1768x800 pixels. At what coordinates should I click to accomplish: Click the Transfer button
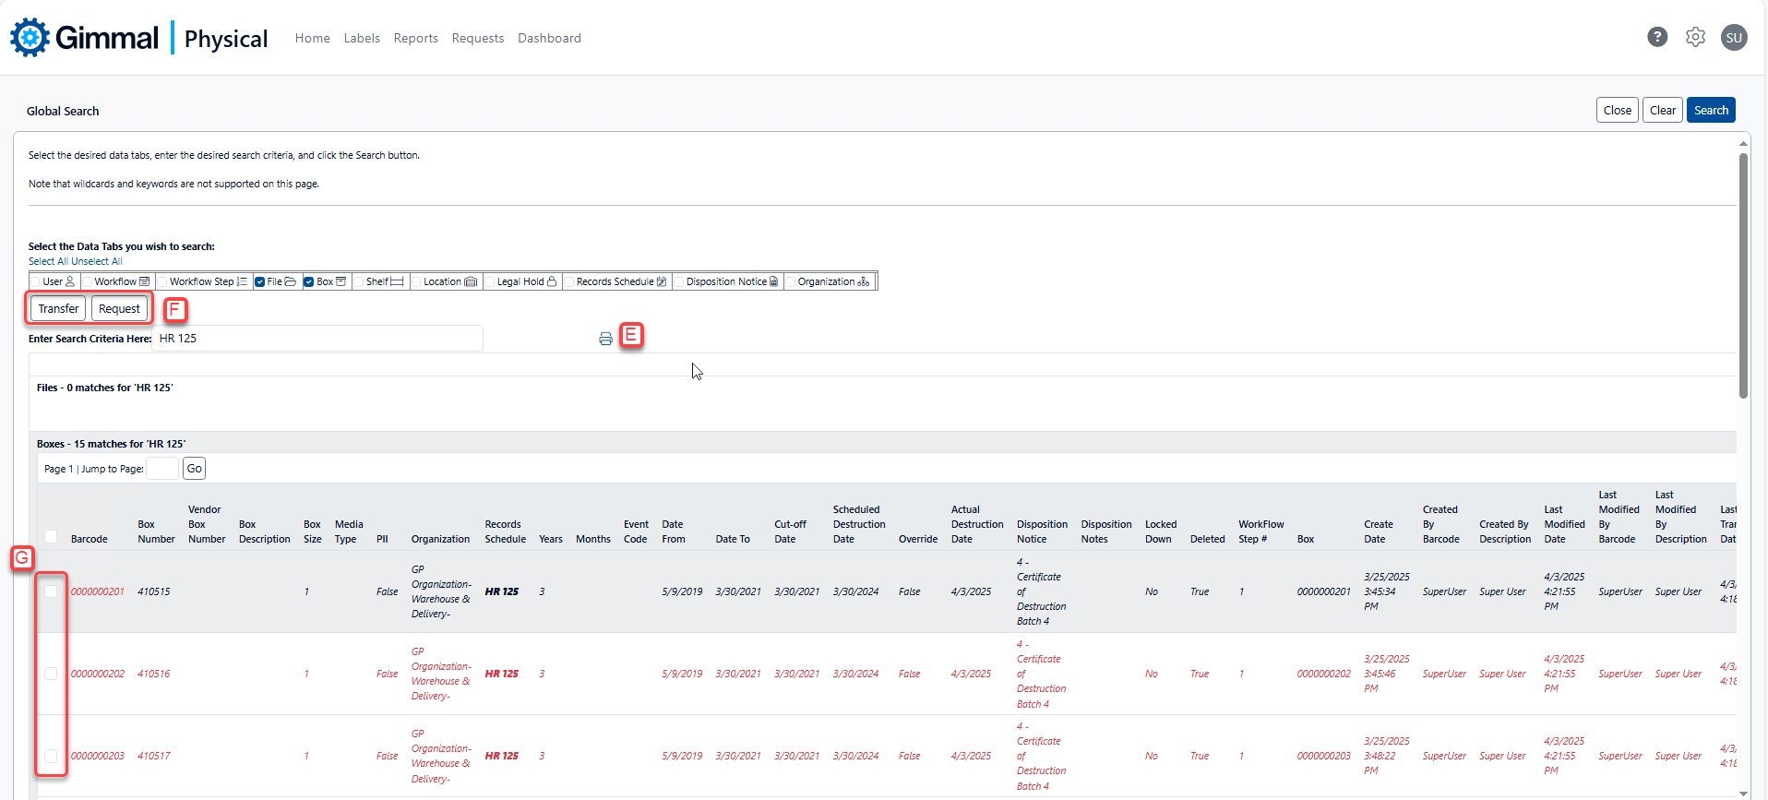click(58, 309)
